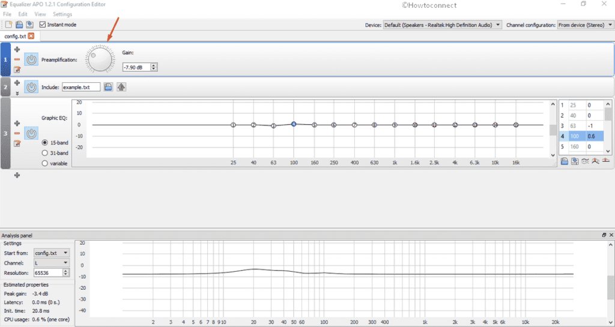
Task: Toggle the Instant mode checkbox
Action: (43, 25)
